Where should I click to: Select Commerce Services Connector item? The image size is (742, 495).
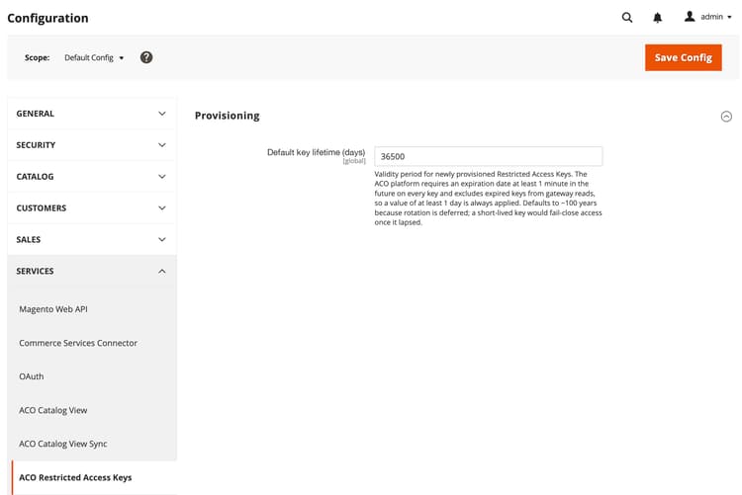pos(78,343)
